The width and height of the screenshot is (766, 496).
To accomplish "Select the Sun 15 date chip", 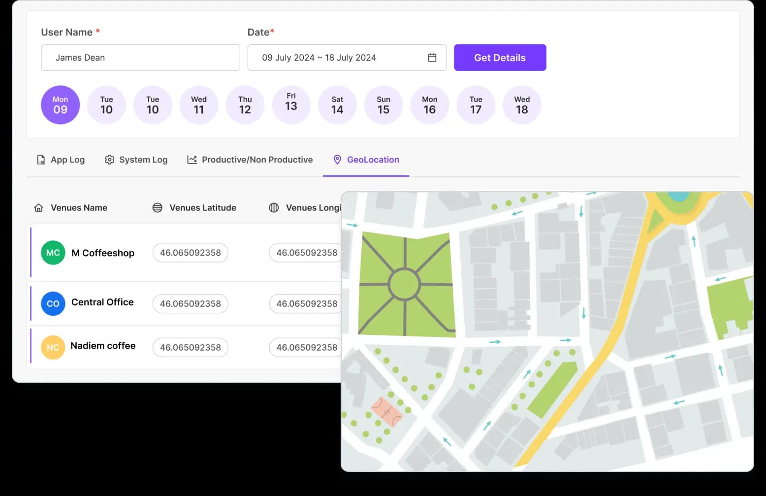I will pyautogui.click(x=383, y=105).
